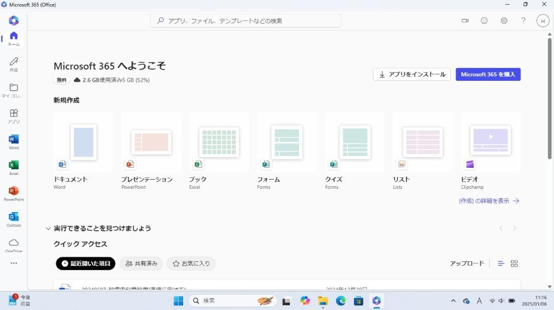Image resolution: width=554 pixels, height=310 pixels.
Task: Switch to grid view layout icon
Action: coord(515,263)
